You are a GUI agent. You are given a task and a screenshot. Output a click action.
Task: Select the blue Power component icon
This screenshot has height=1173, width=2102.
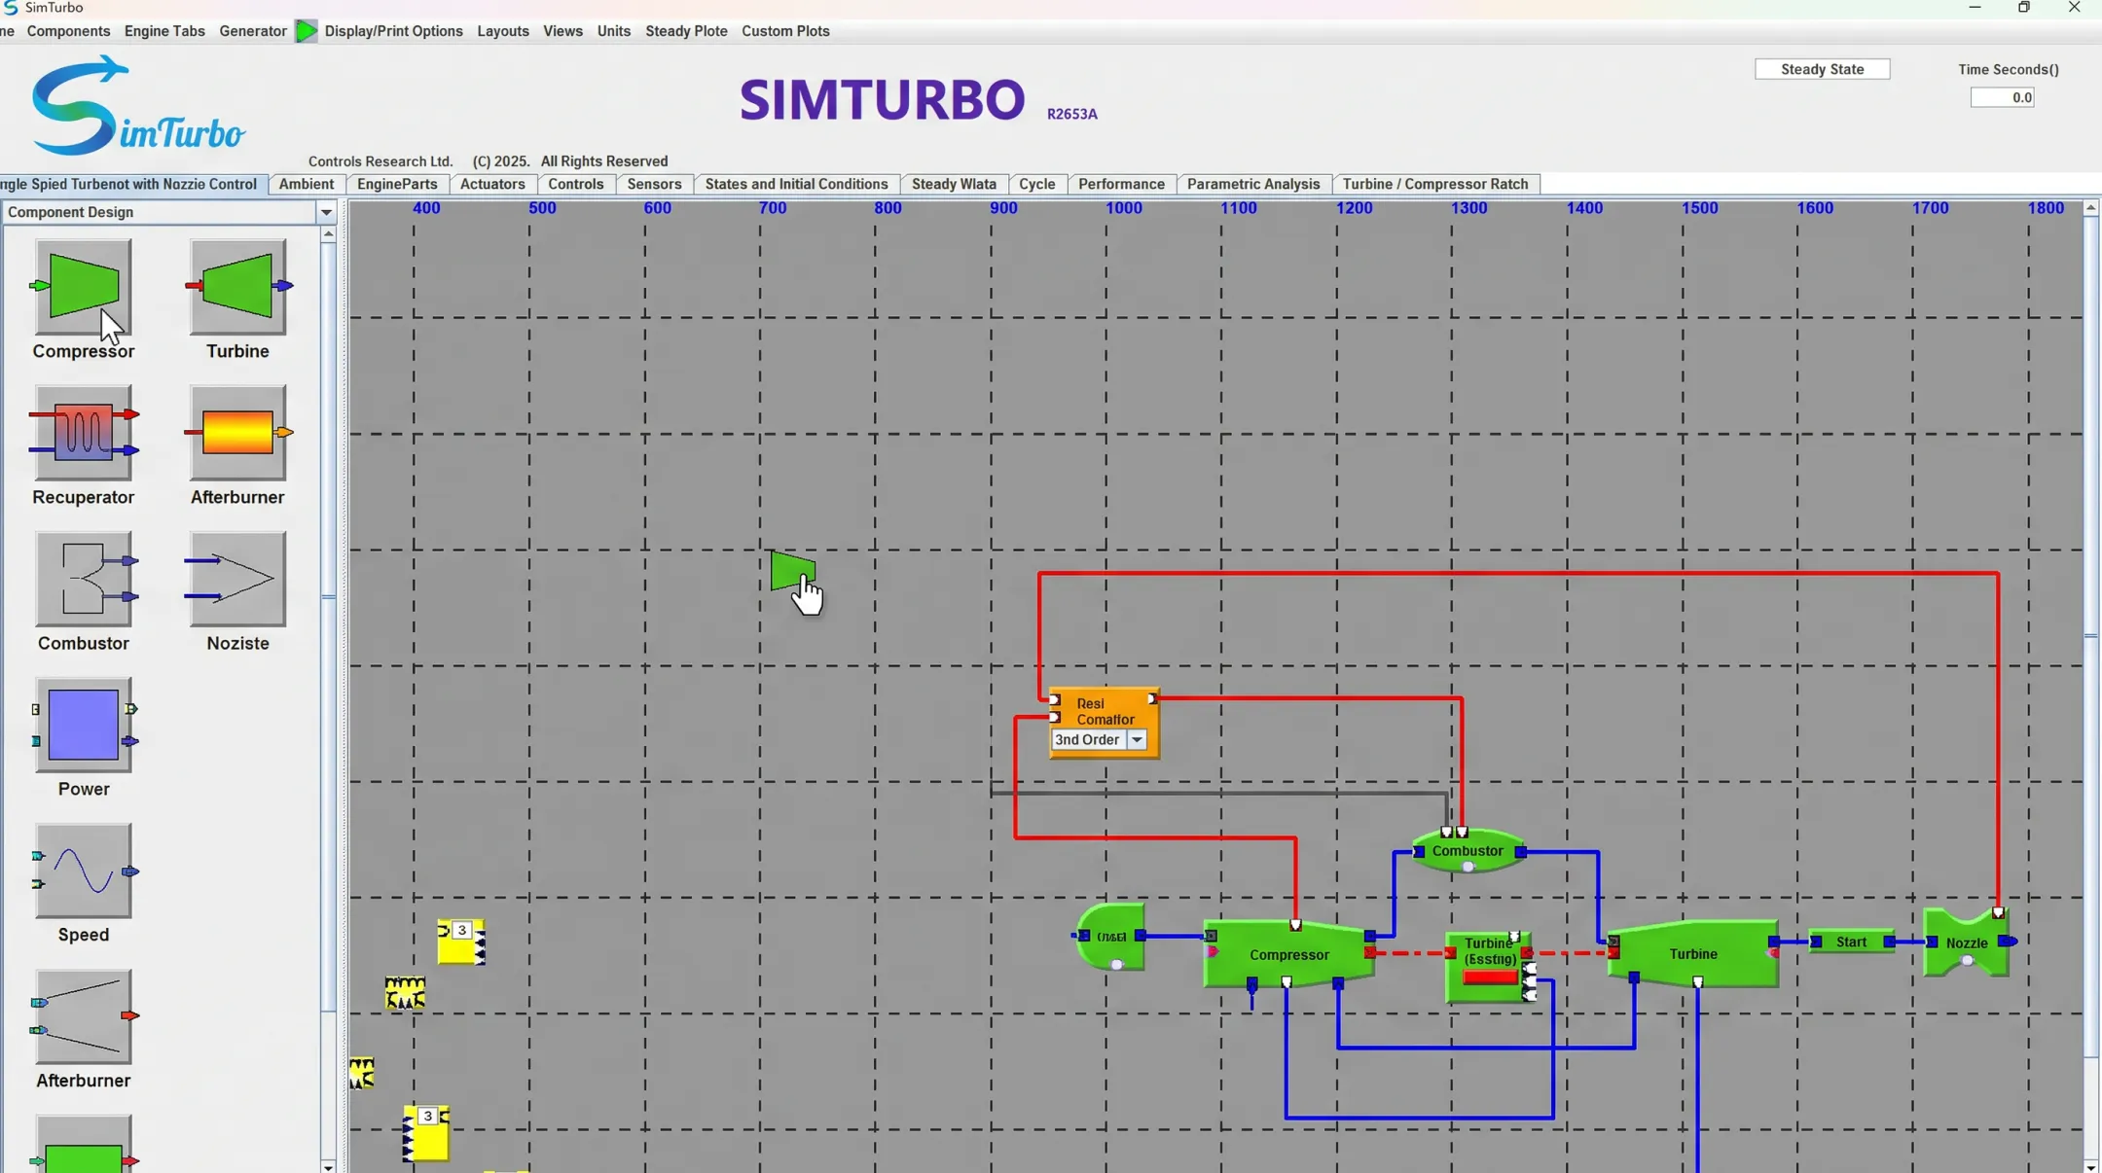(83, 725)
